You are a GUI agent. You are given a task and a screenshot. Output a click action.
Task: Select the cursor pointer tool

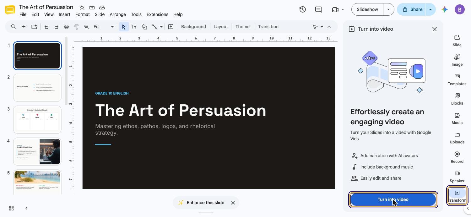(124, 27)
